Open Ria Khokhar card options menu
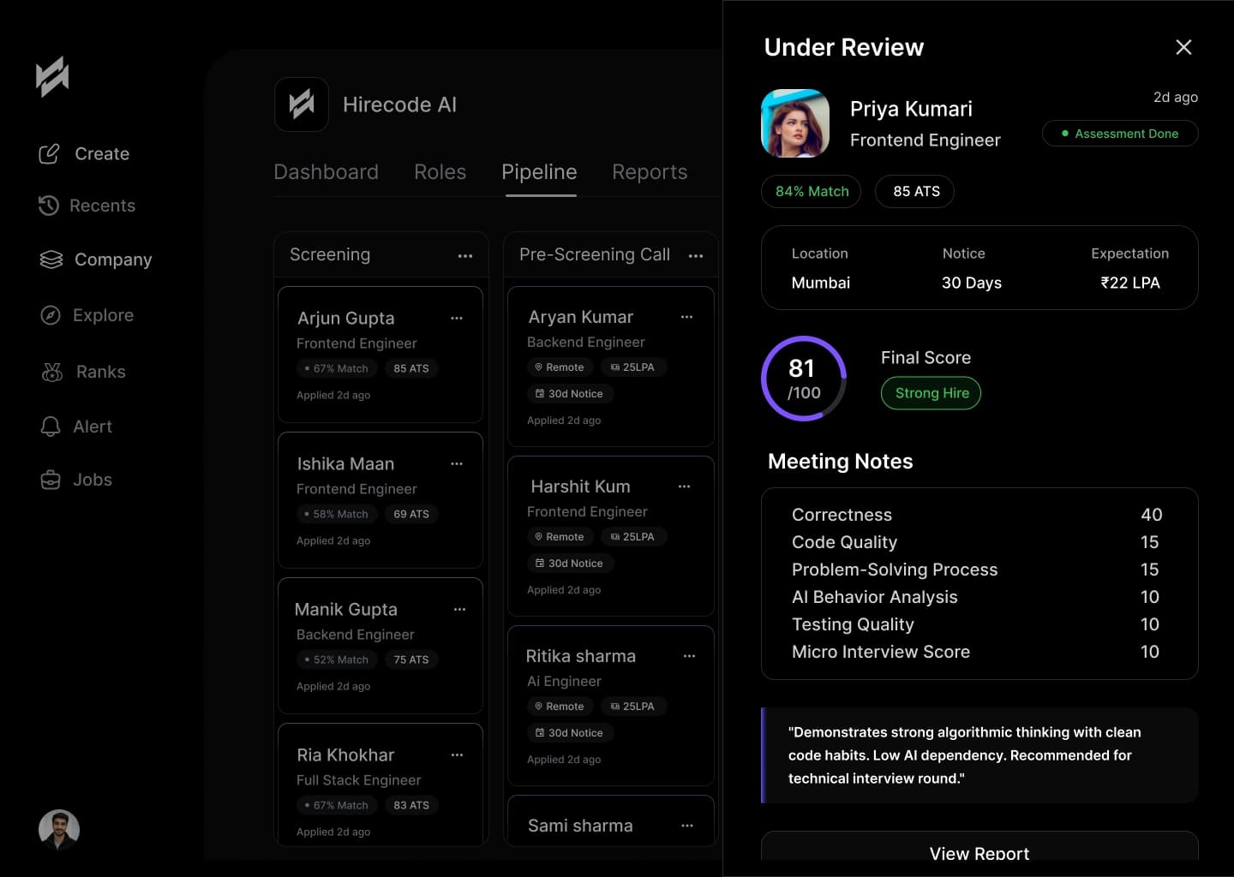Viewport: 1234px width, 877px height. [457, 755]
